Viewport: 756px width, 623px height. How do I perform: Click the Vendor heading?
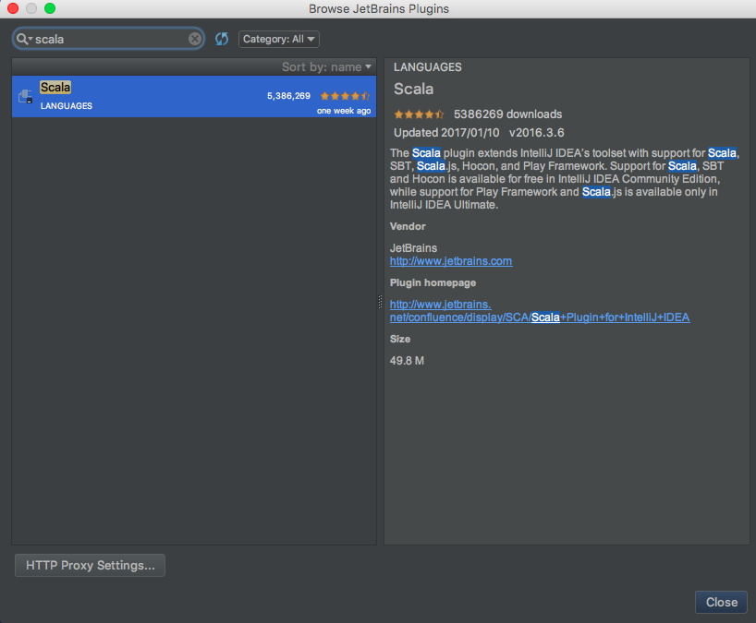point(408,226)
